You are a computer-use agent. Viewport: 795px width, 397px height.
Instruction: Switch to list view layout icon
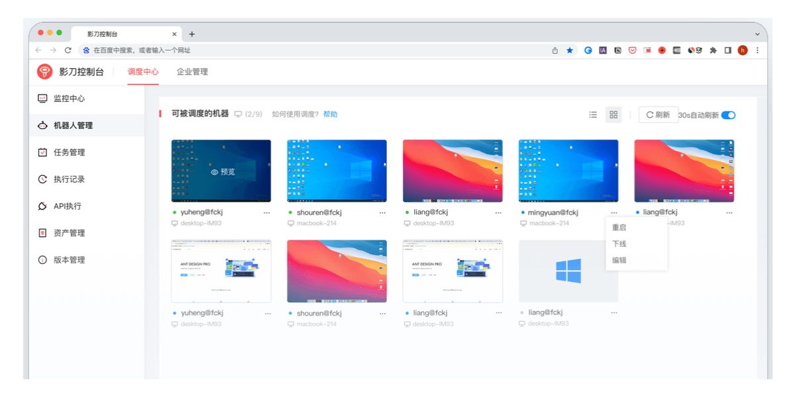coord(593,114)
